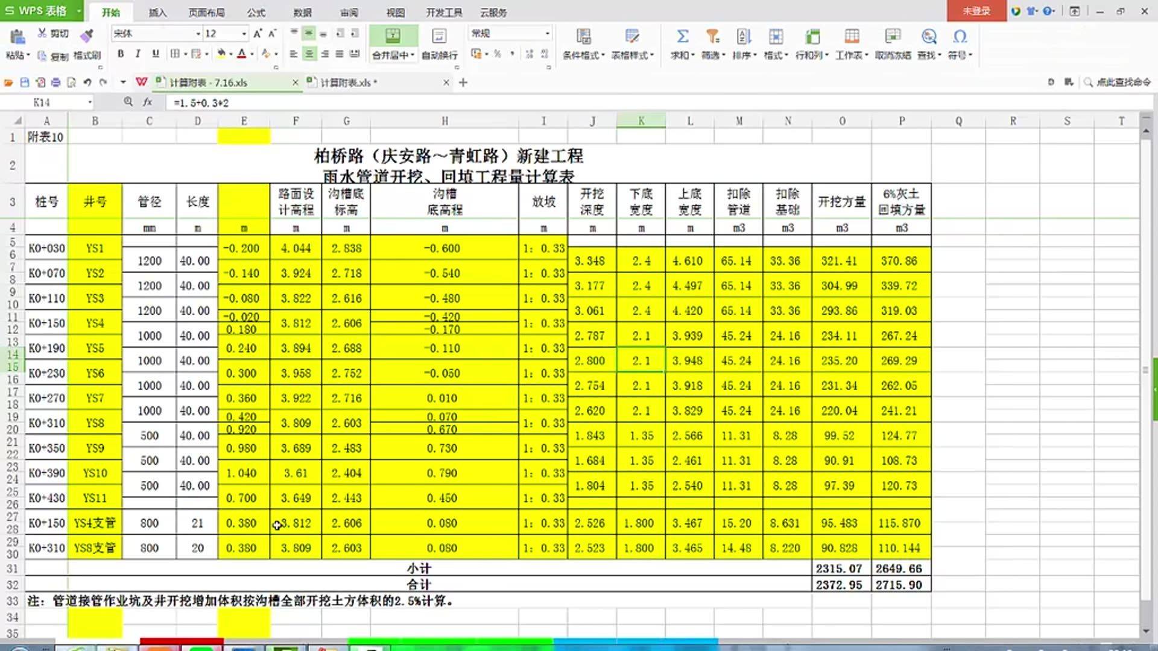1158x651 pixels.
Task: Click the Sum (求和) sigma icon
Action: tap(682, 37)
